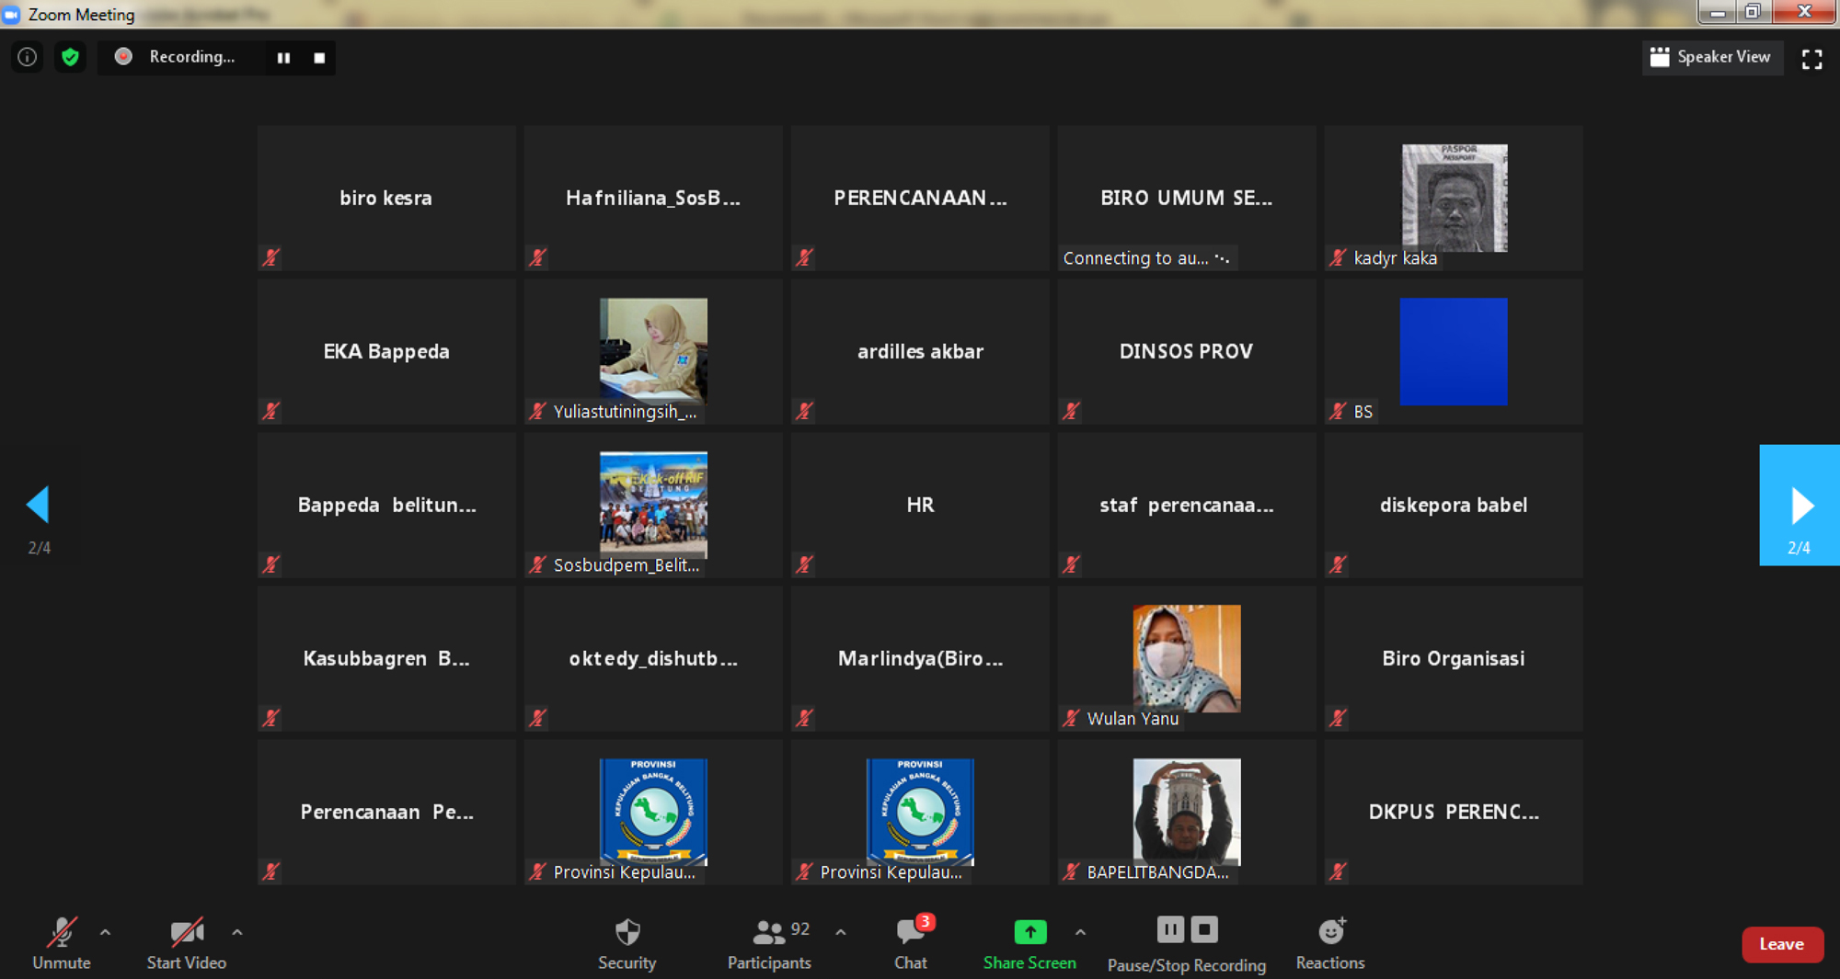Click the Share Screen icon
This screenshot has width=1840, height=979.
coord(1029,932)
